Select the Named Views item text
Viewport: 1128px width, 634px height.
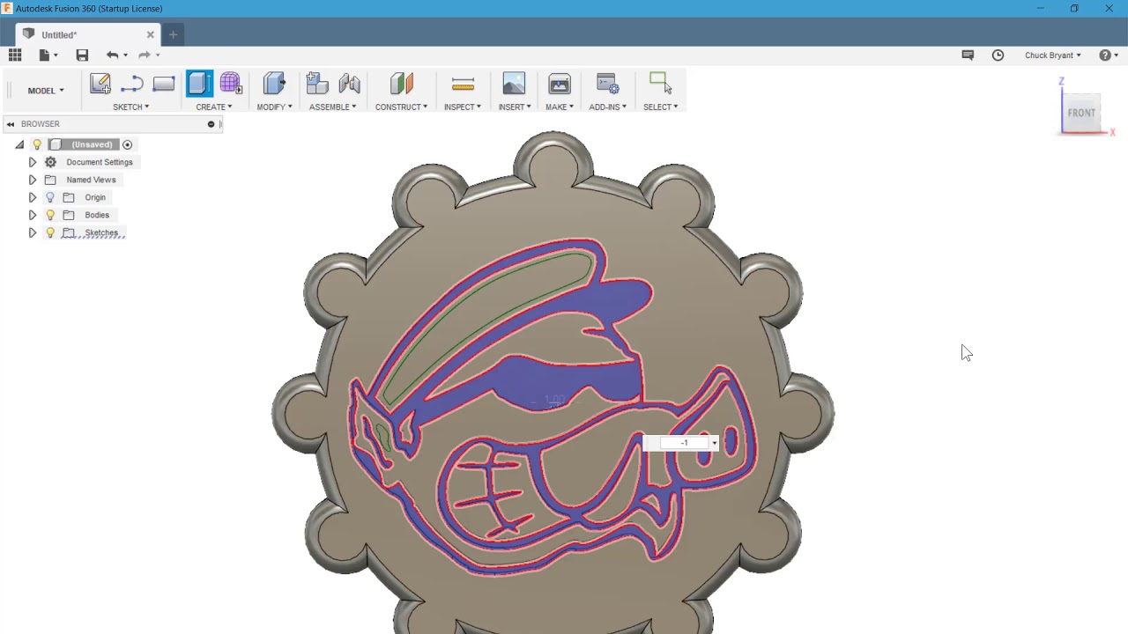pyautogui.click(x=91, y=180)
